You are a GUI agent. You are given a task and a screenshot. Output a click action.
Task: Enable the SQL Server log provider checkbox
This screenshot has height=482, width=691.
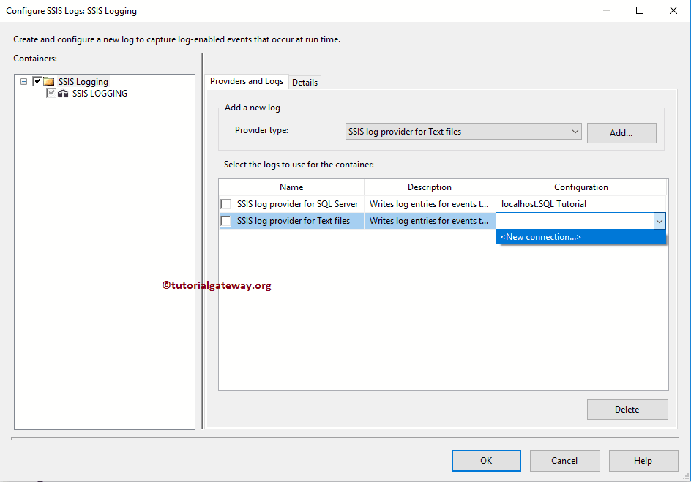point(225,204)
